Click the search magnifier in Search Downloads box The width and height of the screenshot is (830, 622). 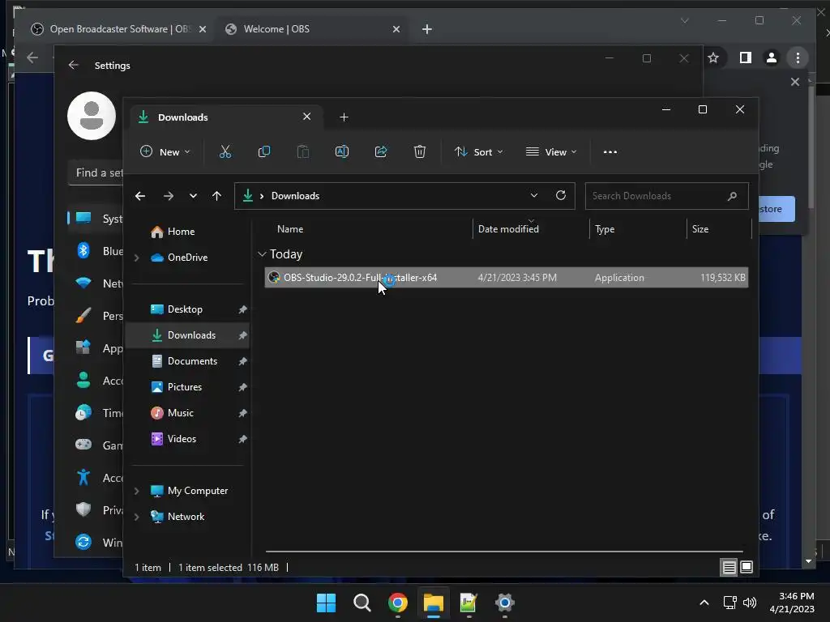point(732,196)
